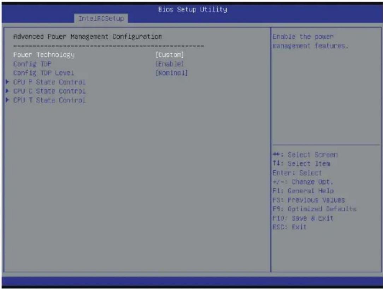
Task: Change the Config TDP [Enable] value
Action: [169, 64]
